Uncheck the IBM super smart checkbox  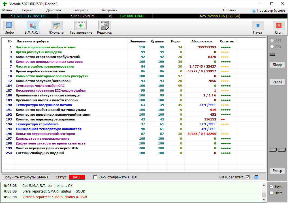click(x=248, y=177)
